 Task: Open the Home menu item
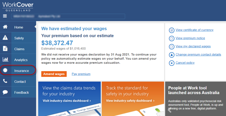tap(18, 27)
